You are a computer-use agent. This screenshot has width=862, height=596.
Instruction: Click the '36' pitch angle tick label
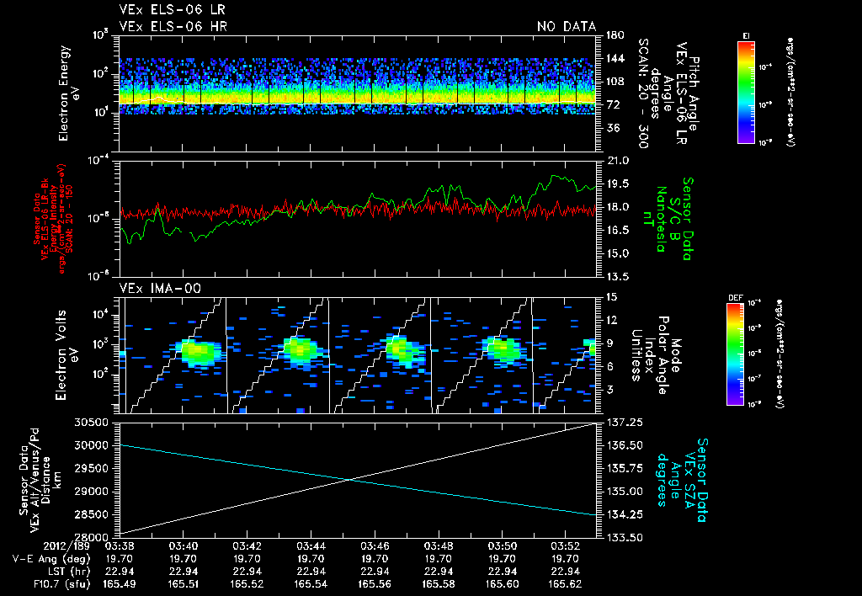(x=613, y=128)
